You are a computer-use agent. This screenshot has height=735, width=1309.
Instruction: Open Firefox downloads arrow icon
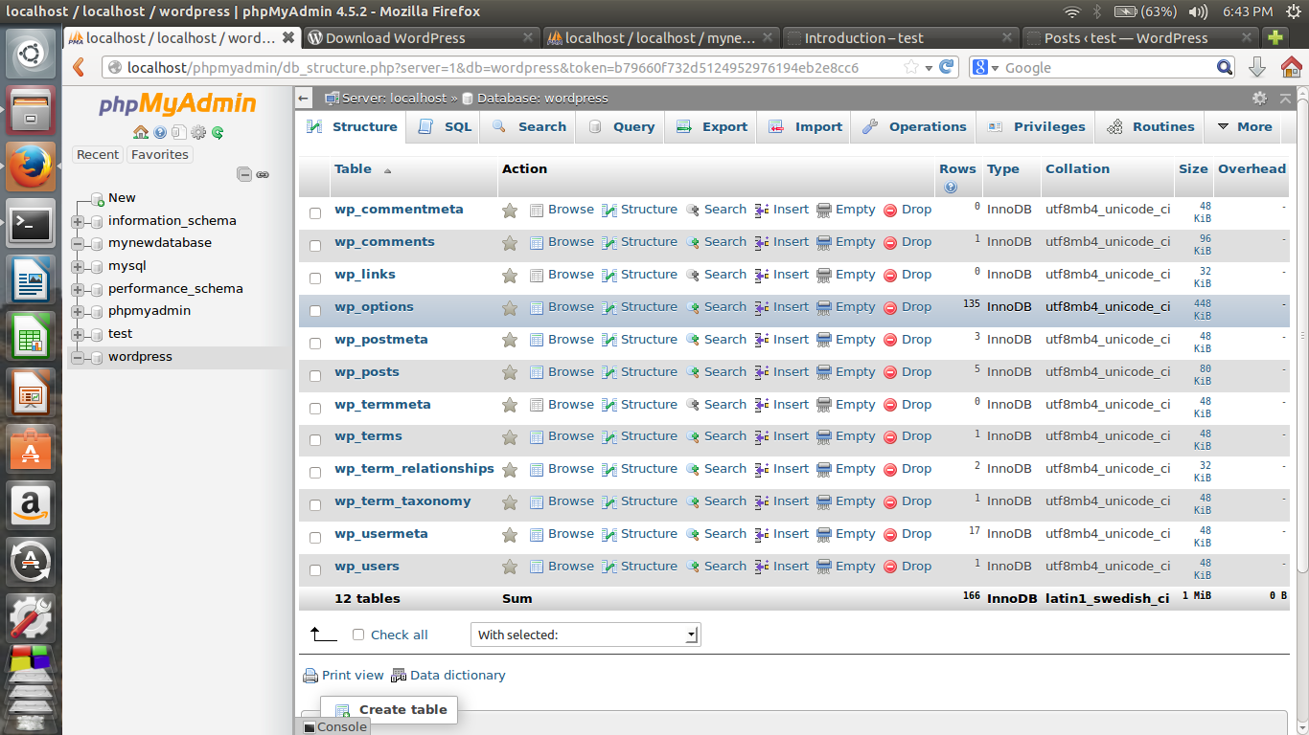point(1257,67)
